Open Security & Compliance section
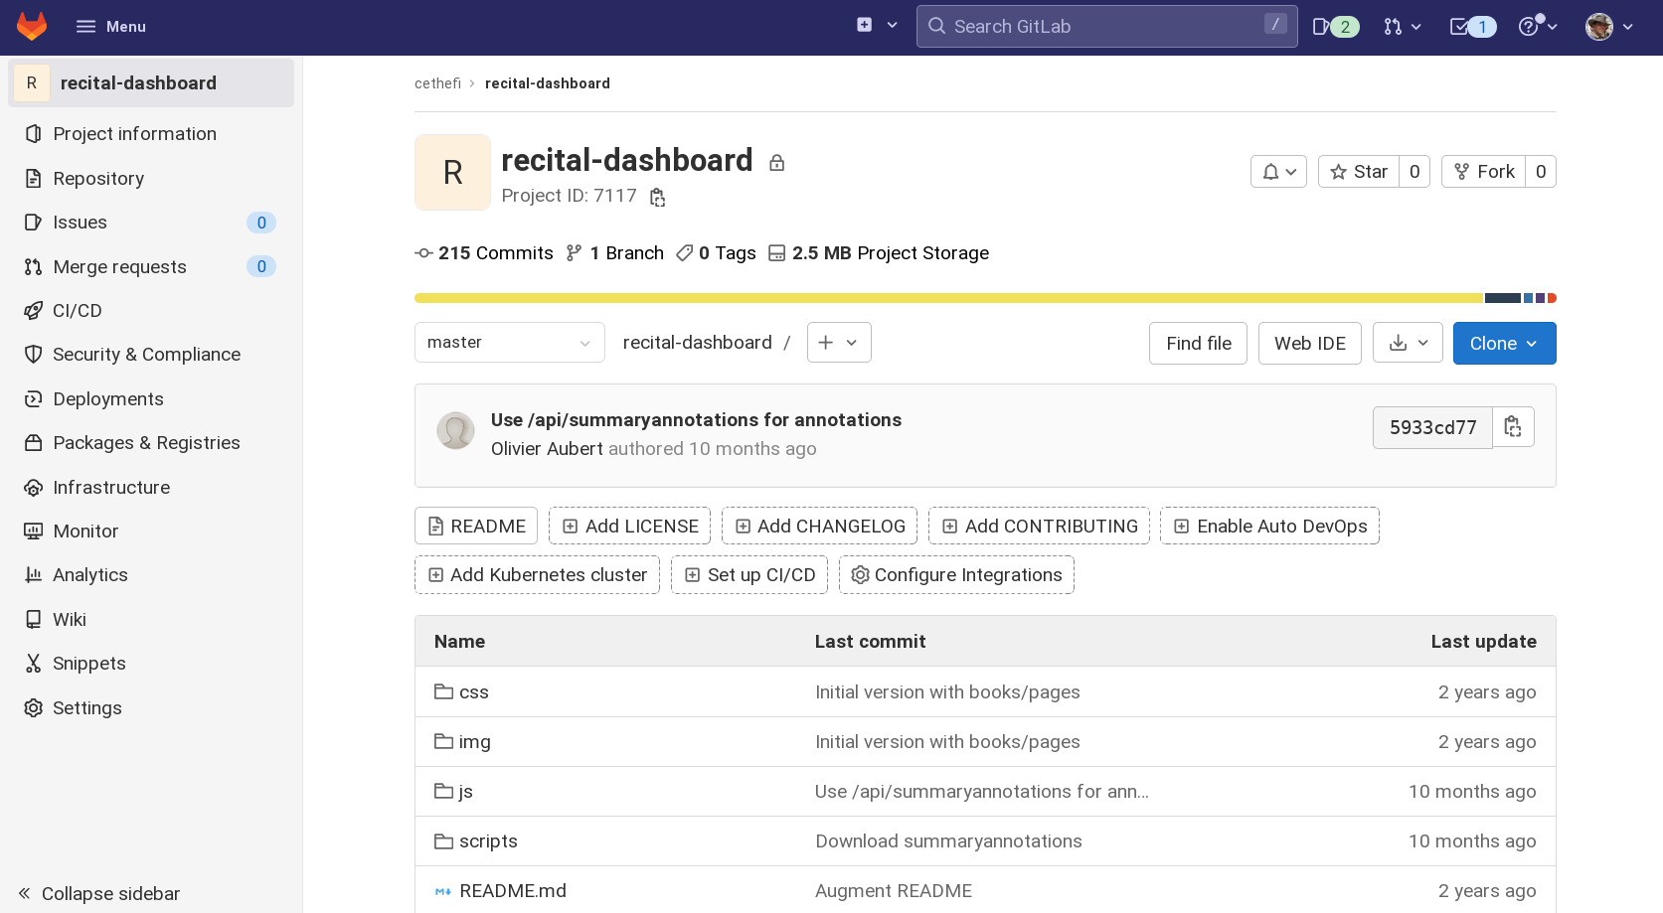This screenshot has height=913, width=1663. 151,355
